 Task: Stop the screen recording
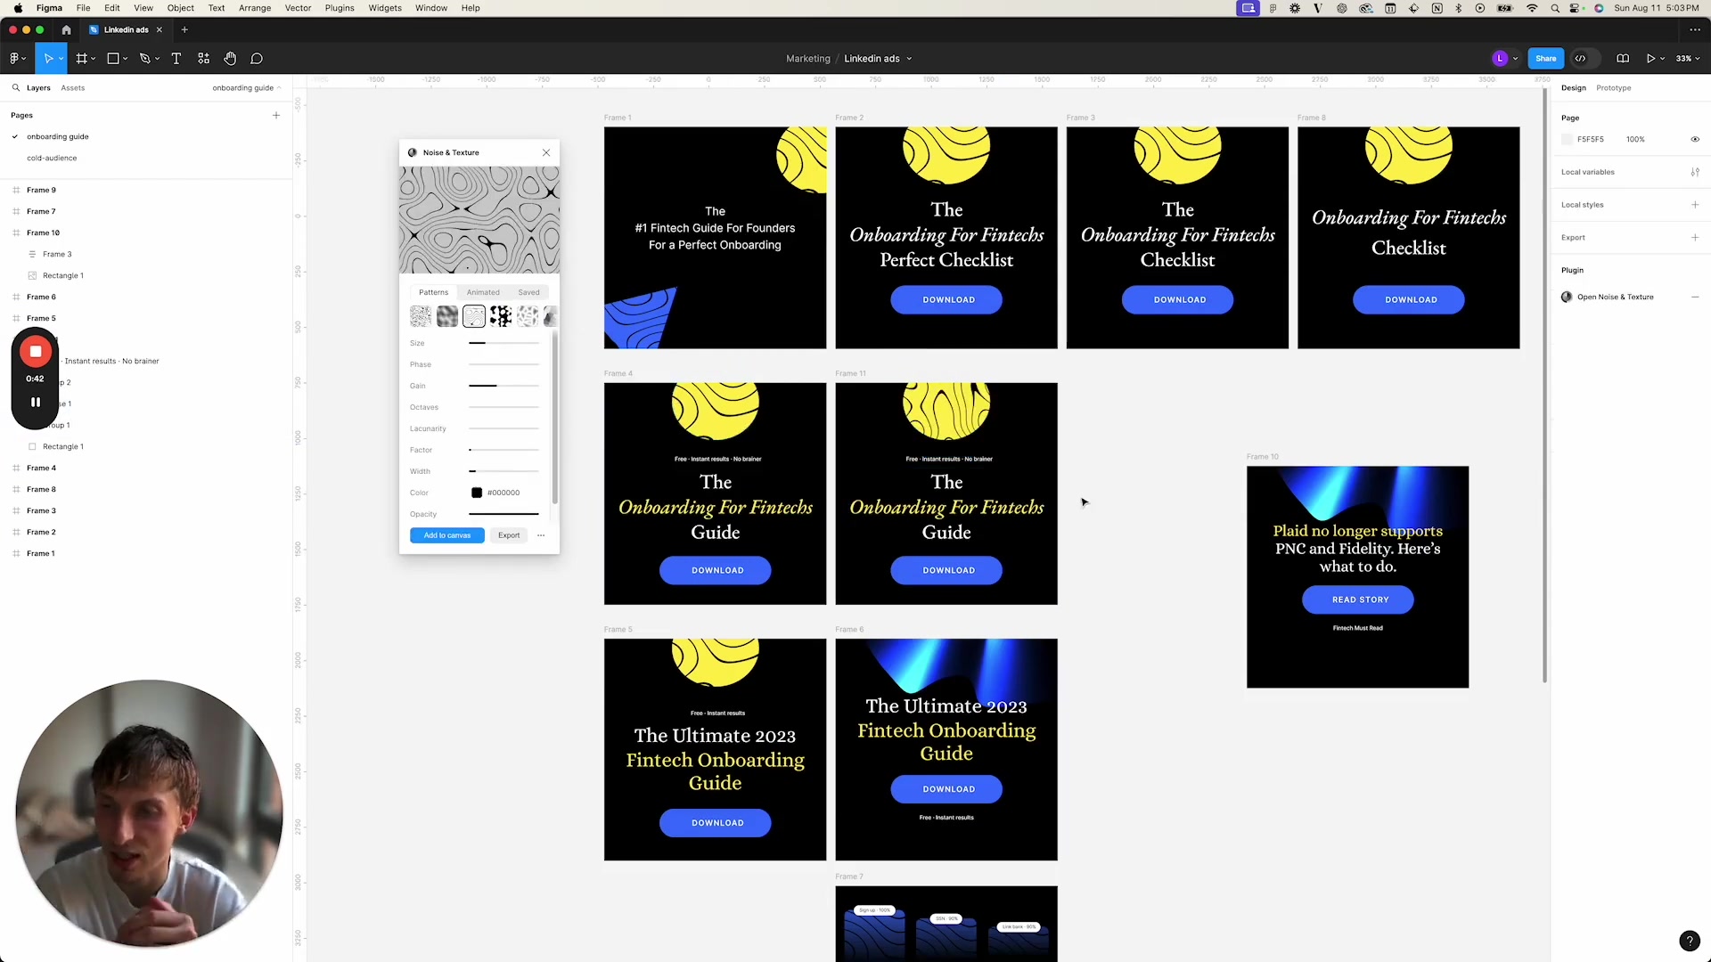coord(36,352)
